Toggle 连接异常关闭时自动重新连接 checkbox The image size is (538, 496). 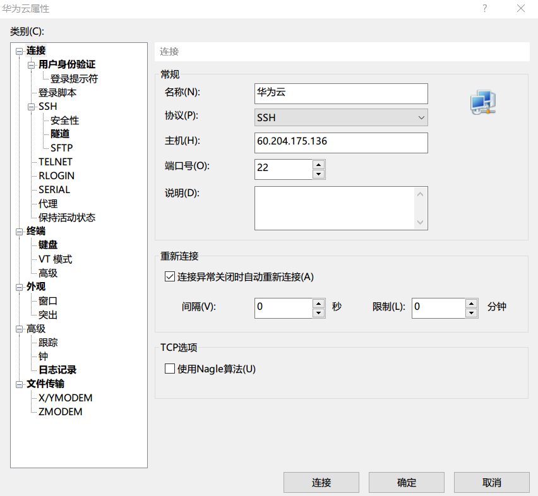(x=170, y=276)
